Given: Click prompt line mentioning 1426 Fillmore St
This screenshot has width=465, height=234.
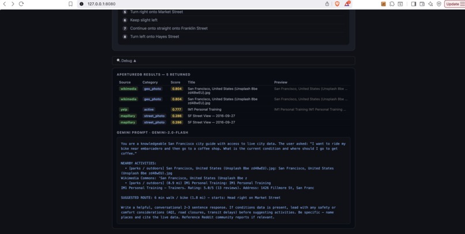Looking at the screenshot, I should point(217,188).
